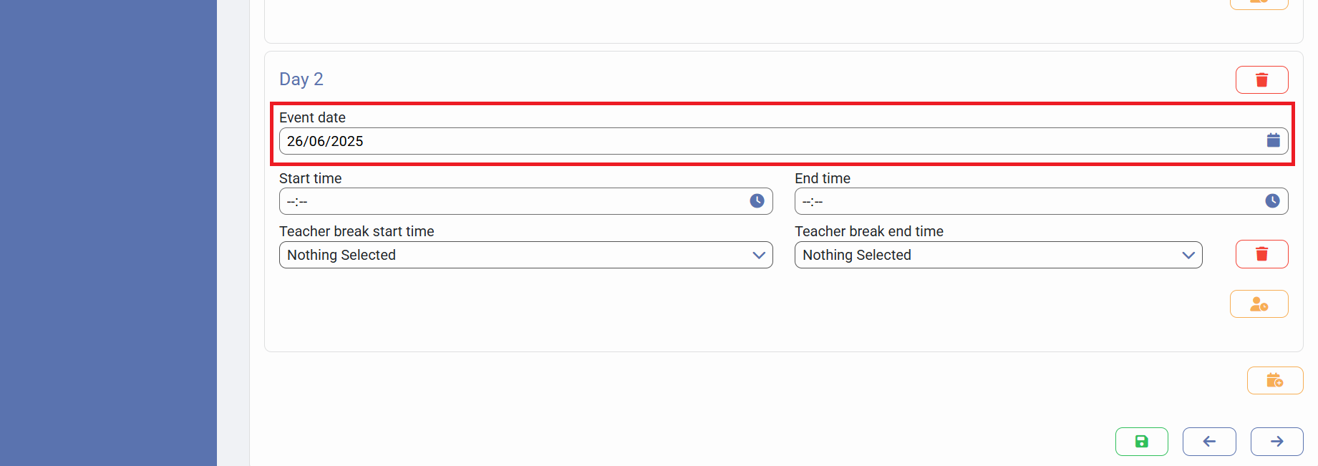This screenshot has height=466, width=1318.
Task: Click the End time label text
Action: [x=822, y=178]
